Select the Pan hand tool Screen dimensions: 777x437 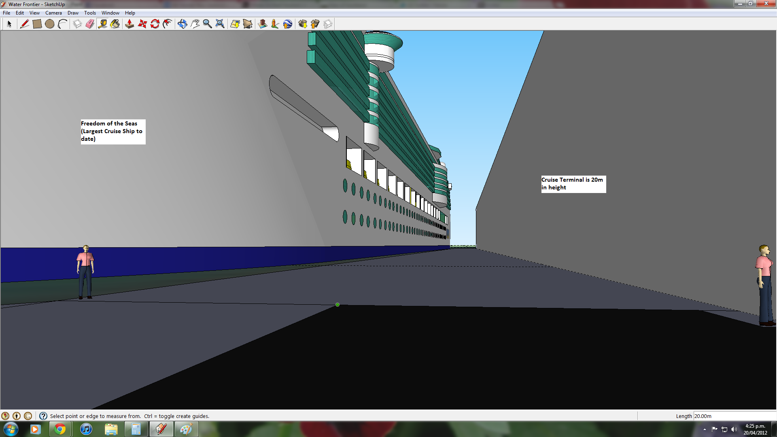click(x=195, y=24)
